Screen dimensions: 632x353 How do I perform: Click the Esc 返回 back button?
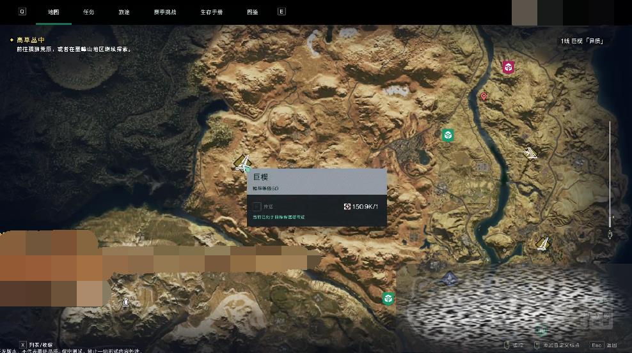pos(603,345)
